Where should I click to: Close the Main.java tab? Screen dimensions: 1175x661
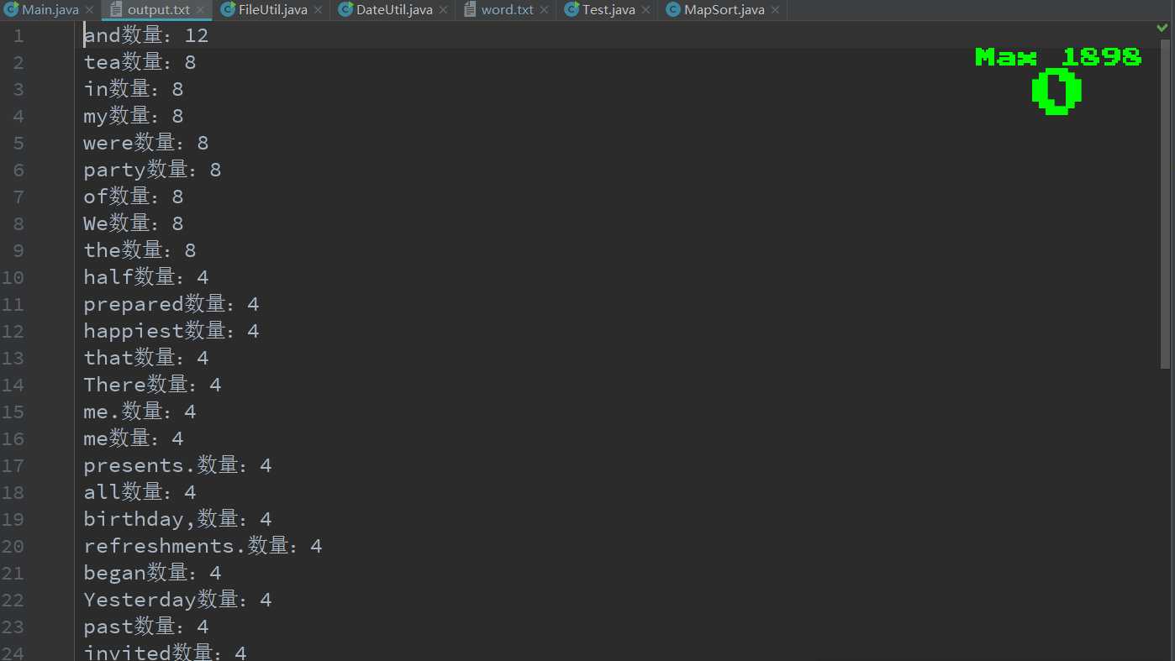pos(89,10)
